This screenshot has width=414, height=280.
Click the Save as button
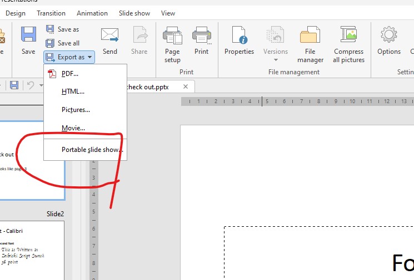tap(63, 29)
